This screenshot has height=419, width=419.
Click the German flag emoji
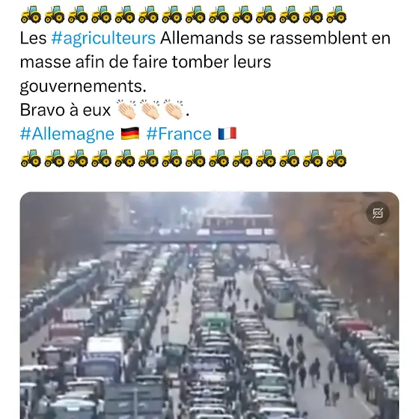pyautogui.click(x=130, y=134)
